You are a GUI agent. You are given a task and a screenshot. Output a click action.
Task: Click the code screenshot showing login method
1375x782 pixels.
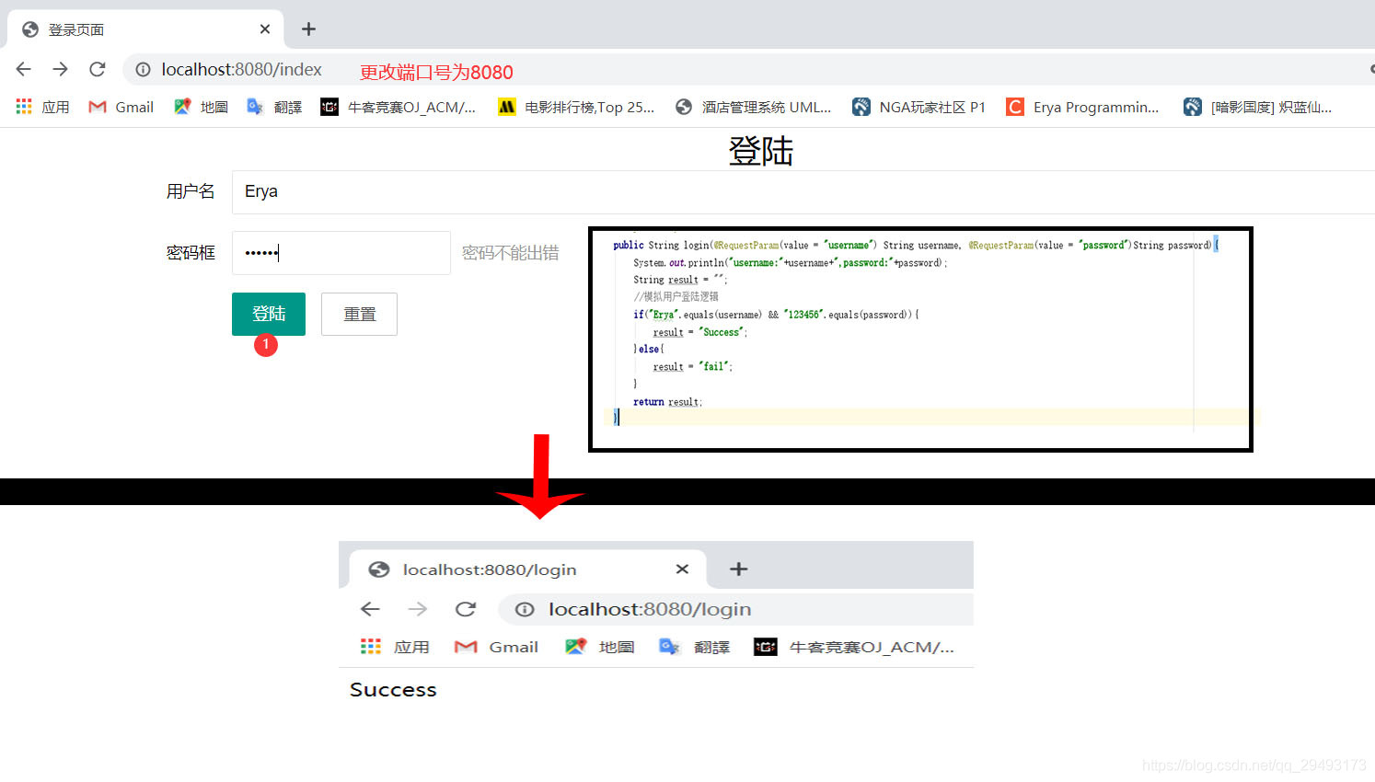(x=920, y=339)
